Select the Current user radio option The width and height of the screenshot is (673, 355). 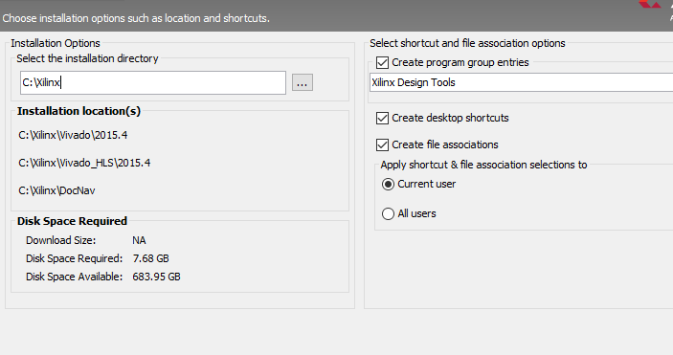point(388,184)
